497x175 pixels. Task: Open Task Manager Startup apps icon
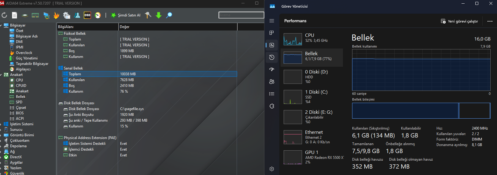coord(272,70)
